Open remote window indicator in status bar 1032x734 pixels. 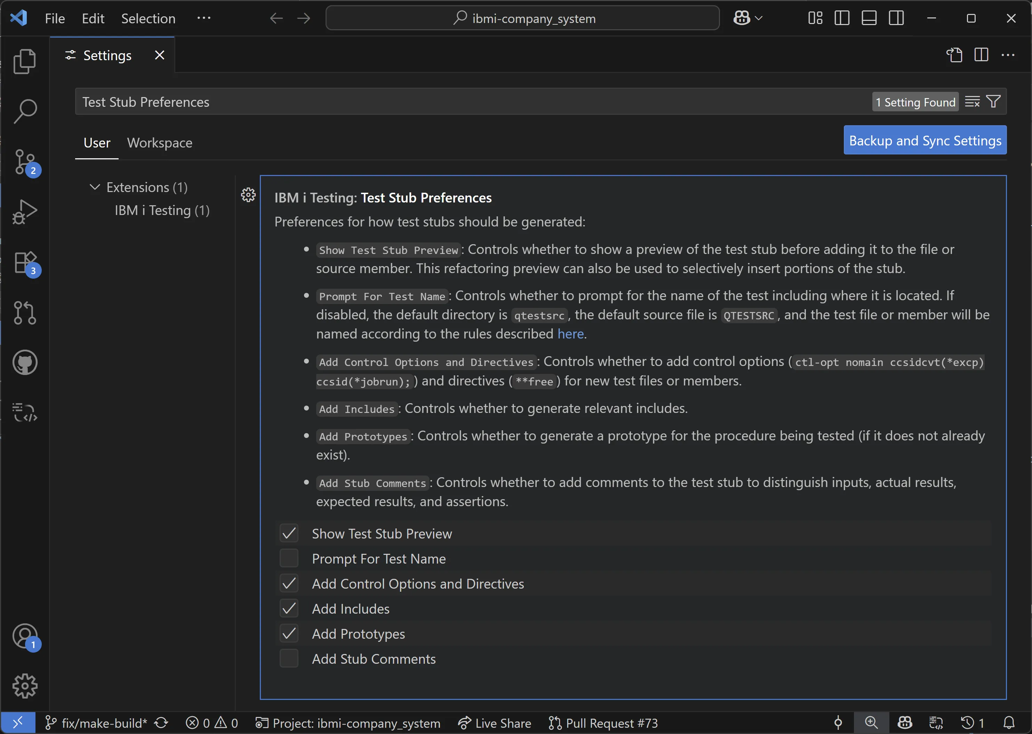click(18, 723)
